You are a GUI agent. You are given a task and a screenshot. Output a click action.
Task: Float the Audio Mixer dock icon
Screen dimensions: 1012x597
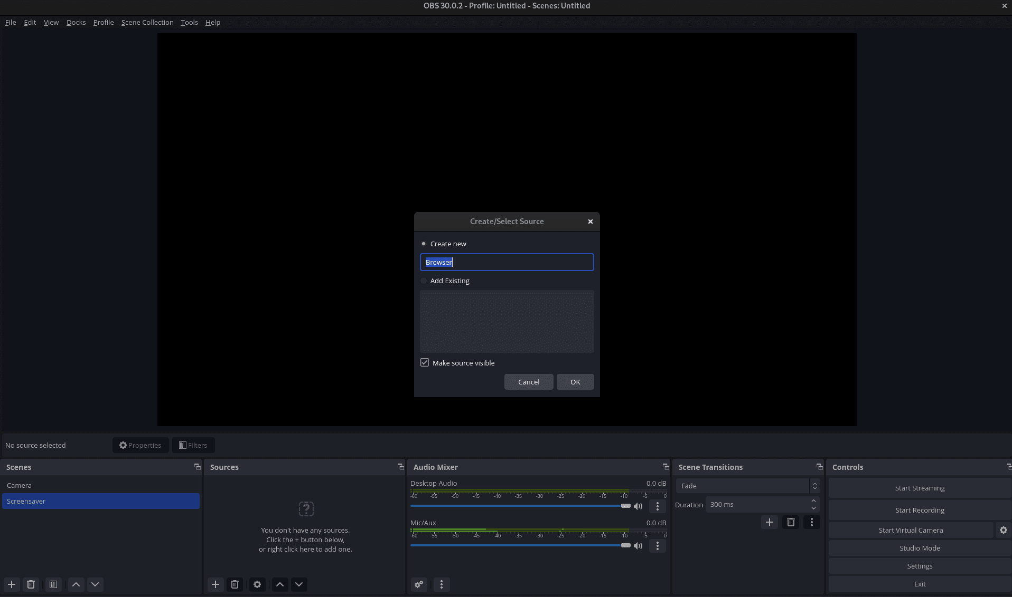pos(666,467)
